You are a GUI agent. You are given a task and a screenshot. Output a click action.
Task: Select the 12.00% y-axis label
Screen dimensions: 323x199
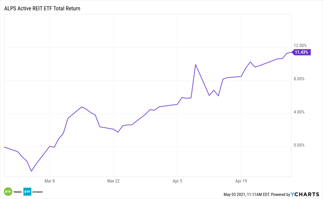(x=300, y=46)
